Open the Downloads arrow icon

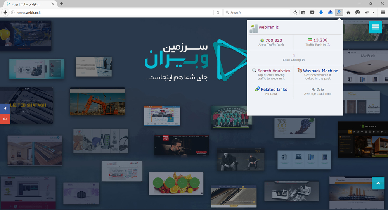321,12
